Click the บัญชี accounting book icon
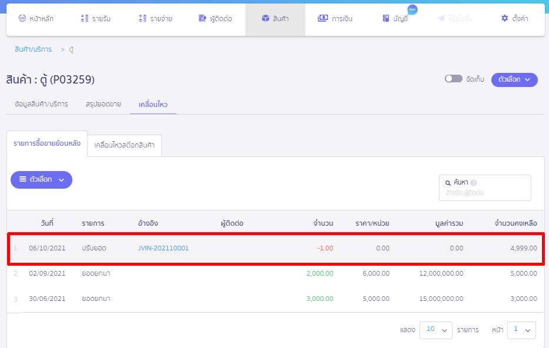The height and width of the screenshot is (348, 549). pyautogui.click(x=386, y=19)
